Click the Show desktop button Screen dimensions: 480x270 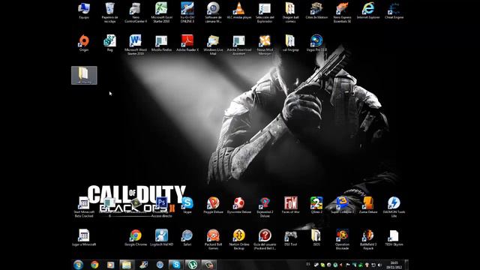[x=406, y=265]
